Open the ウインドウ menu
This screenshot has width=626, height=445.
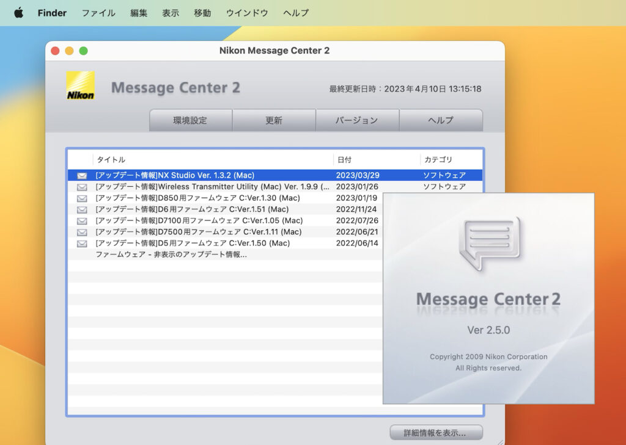(x=246, y=12)
